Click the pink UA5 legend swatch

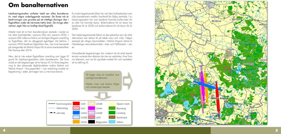coord(91,117)
